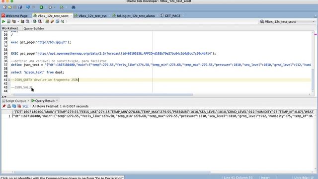Click the Query Result column header cell
Screen dimensions: 318x179
click(x=162, y=112)
